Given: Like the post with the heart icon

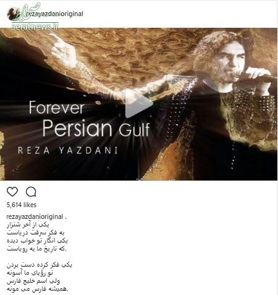Looking at the screenshot, I should coord(12,192).
